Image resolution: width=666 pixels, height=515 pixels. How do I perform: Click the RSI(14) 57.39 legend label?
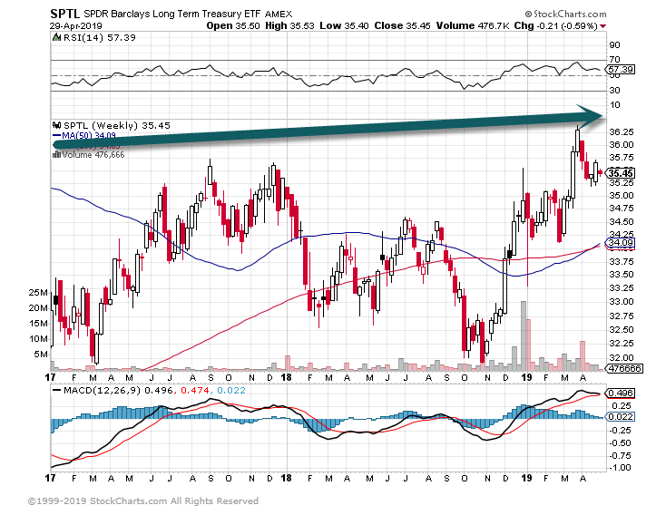(x=100, y=37)
